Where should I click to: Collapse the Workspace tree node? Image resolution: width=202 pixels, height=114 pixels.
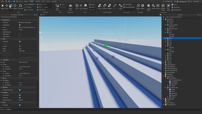163,19
